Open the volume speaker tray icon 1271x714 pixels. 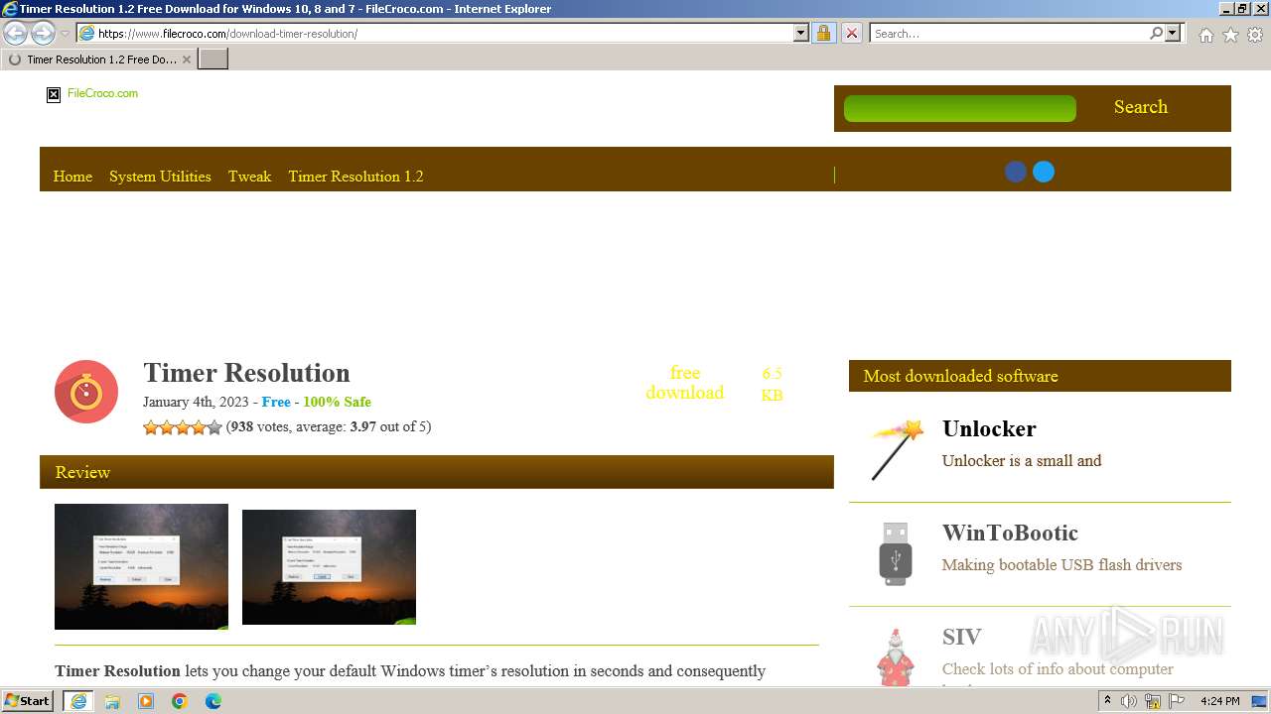pyautogui.click(x=1129, y=701)
